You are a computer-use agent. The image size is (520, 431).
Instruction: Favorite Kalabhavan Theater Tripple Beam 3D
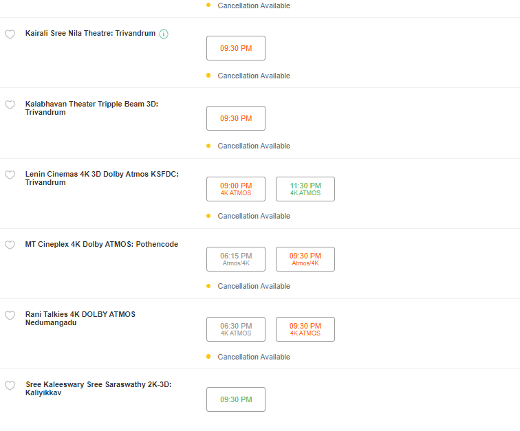point(10,104)
